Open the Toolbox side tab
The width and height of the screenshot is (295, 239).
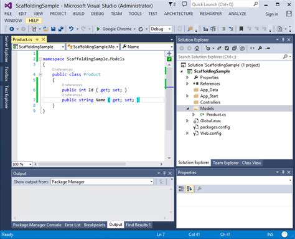(6, 74)
